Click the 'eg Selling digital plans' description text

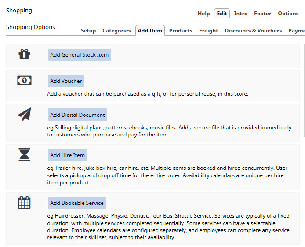coord(169,131)
